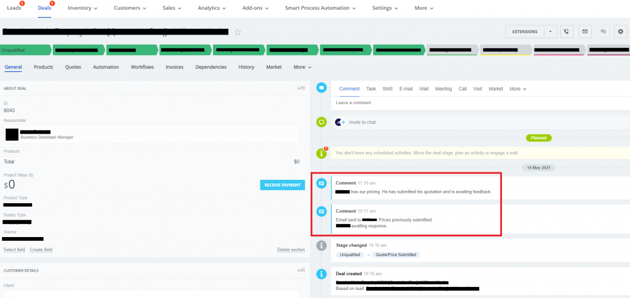Open the Analytics menu dropdown
The width and height of the screenshot is (630, 298).
211,8
